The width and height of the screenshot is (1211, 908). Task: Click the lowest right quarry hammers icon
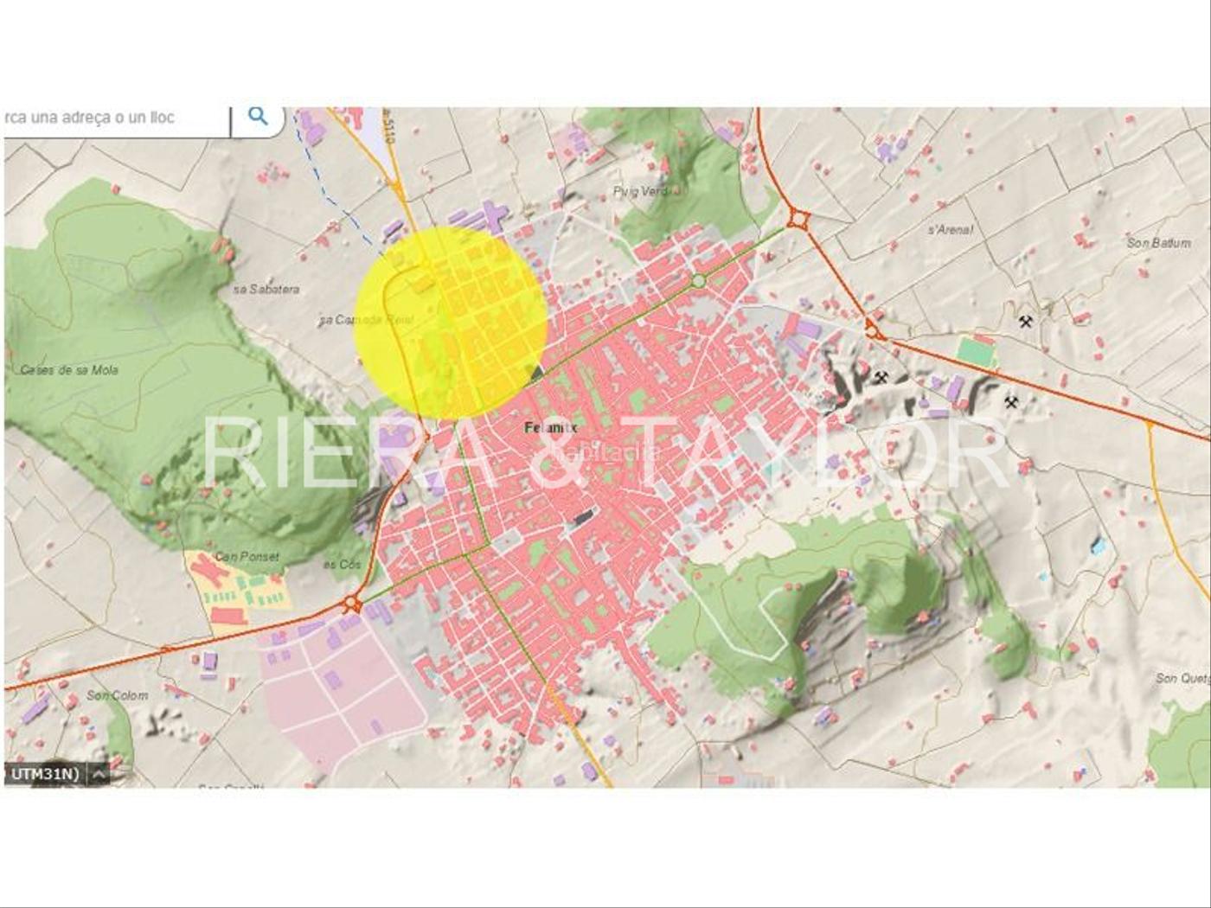(x=1011, y=402)
